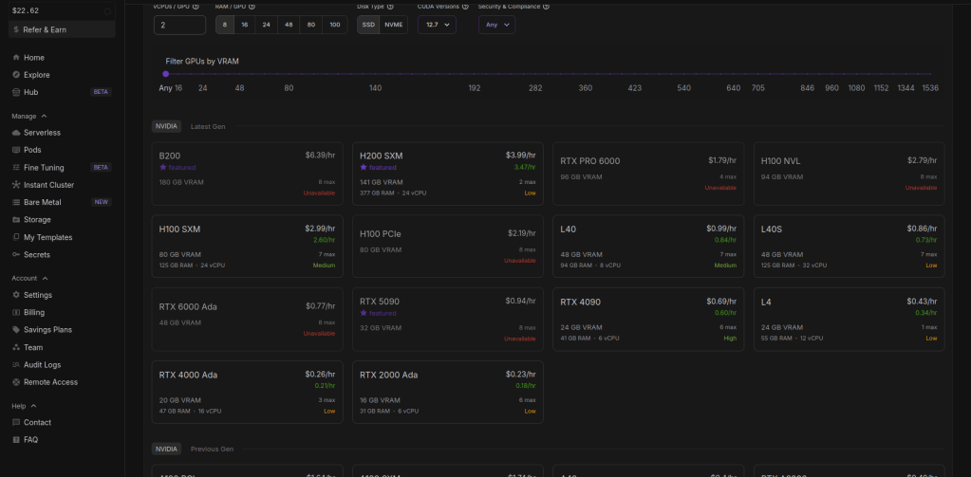Open the CUDA Versions 12.7 dropdown
This screenshot has width=971, height=477.
[x=437, y=25]
